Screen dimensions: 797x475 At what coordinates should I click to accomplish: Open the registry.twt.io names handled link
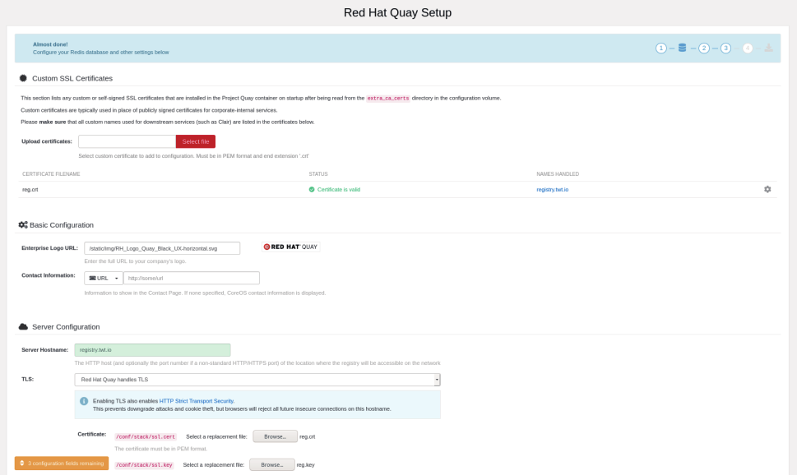coord(553,190)
